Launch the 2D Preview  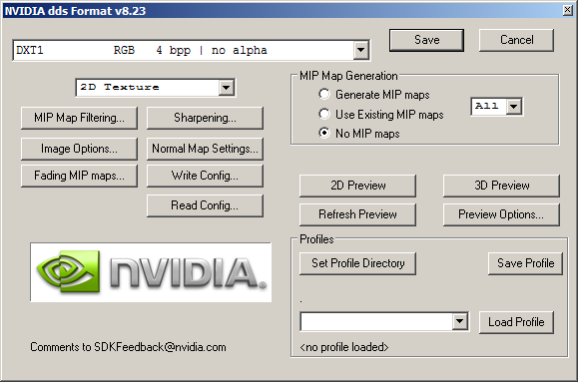pos(357,186)
